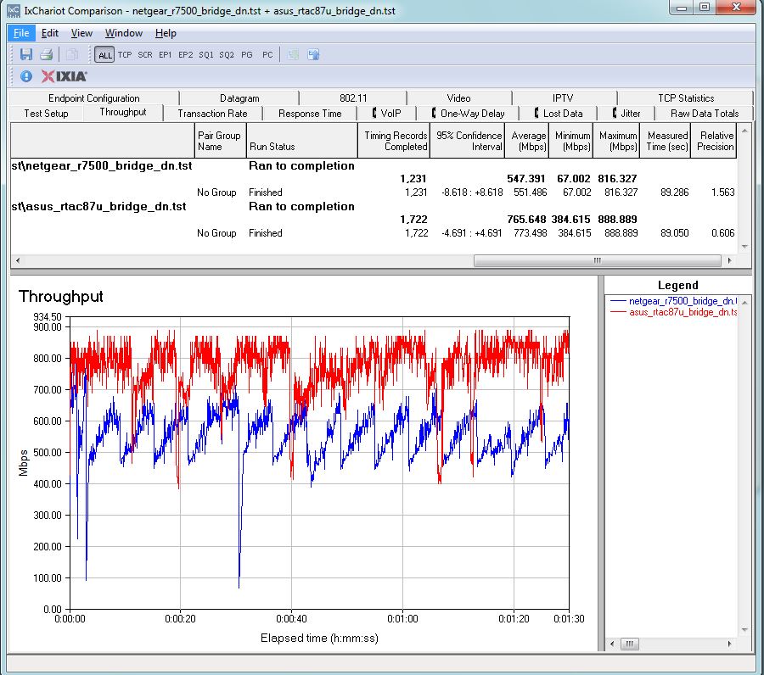The height and width of the screenshot is (675, 764).
Task: Toggle the SQ1 filter button
Action: point(206,55)
